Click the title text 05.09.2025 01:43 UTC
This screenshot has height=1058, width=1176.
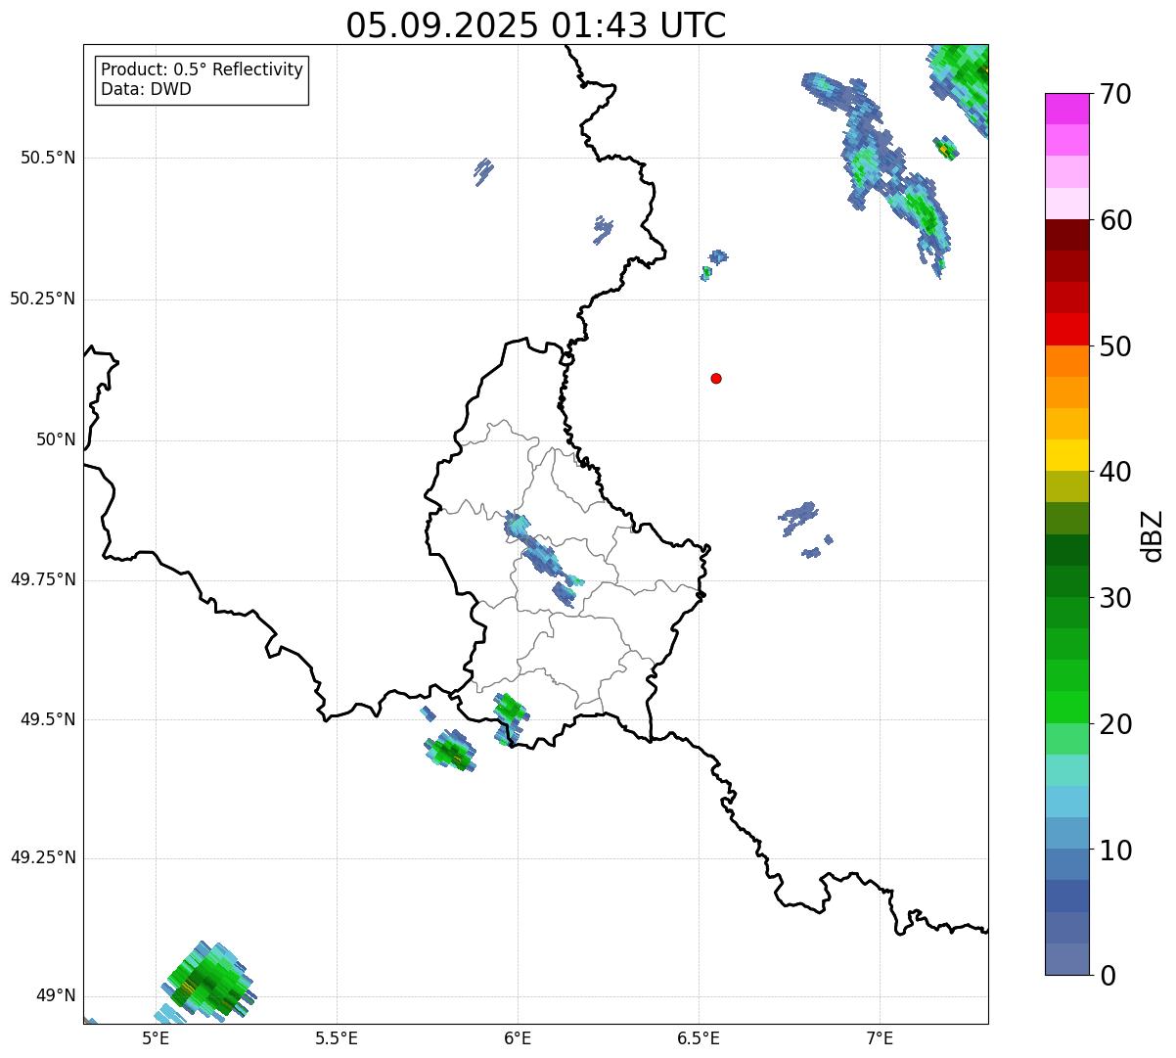[x=536, y=25]
